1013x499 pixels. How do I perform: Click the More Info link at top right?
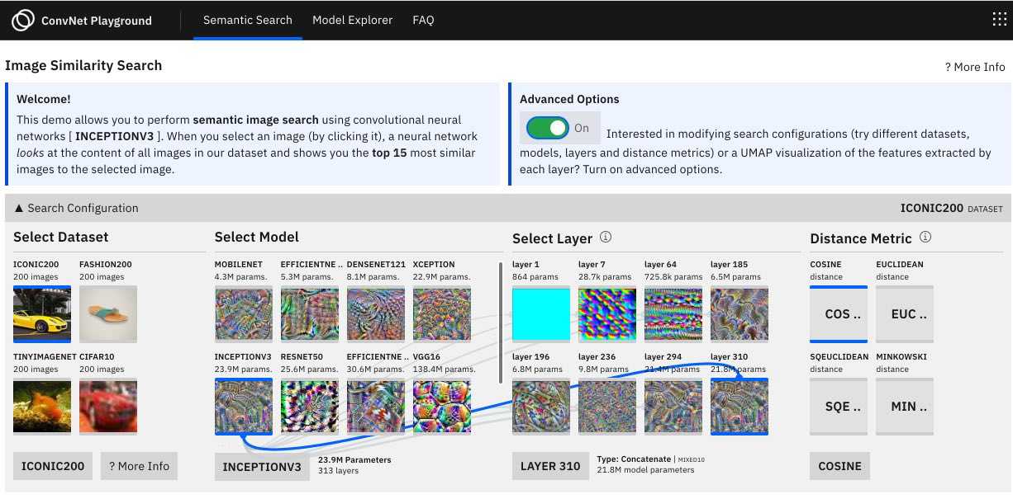coord(975,67)
